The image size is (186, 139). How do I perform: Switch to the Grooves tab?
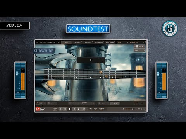point(77,42)
